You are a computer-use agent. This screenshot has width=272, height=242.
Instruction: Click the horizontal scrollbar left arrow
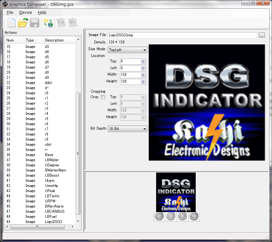(x=7, y=227)
